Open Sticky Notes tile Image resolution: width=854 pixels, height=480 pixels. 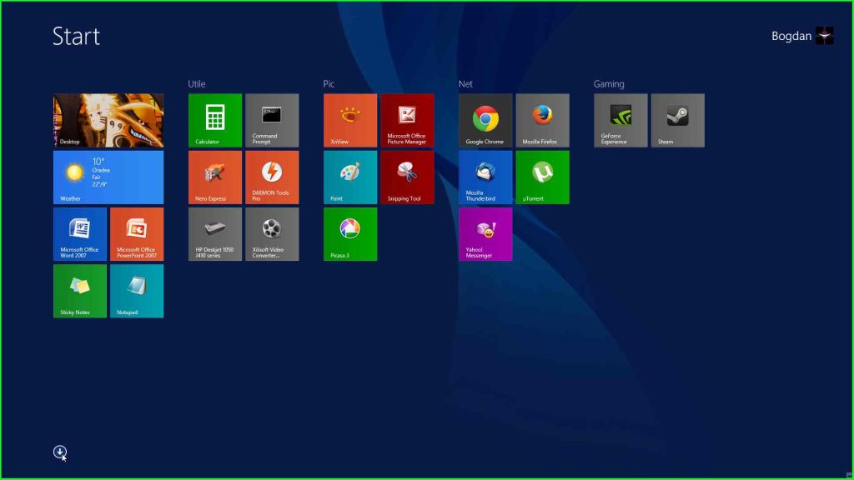click(x=80, y=291)
